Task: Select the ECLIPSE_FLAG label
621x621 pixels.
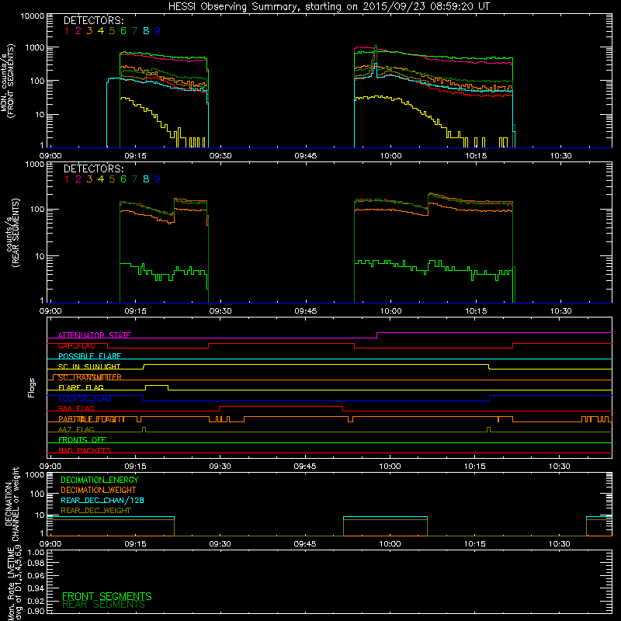Action: point(85,398)
